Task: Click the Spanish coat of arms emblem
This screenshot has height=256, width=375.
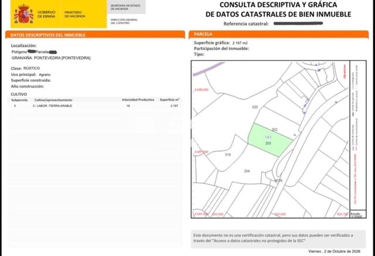Action: click(23, 13)
